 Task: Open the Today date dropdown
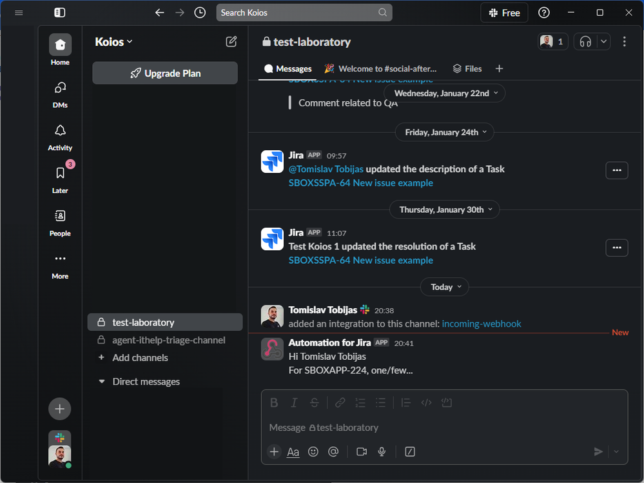click(x=444, y=287)
